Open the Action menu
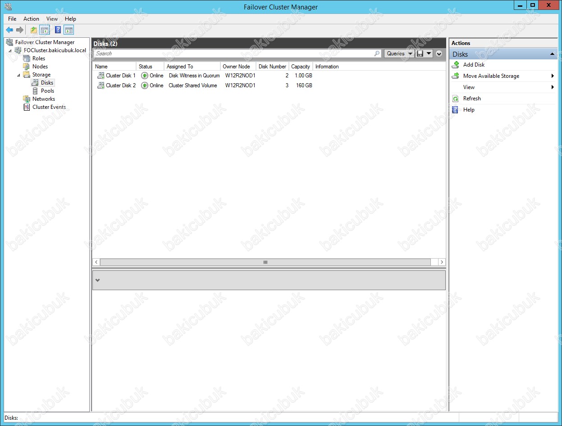The height and width of the screenshot is (426, 562). pyautogui.click(x=31, y=19)
